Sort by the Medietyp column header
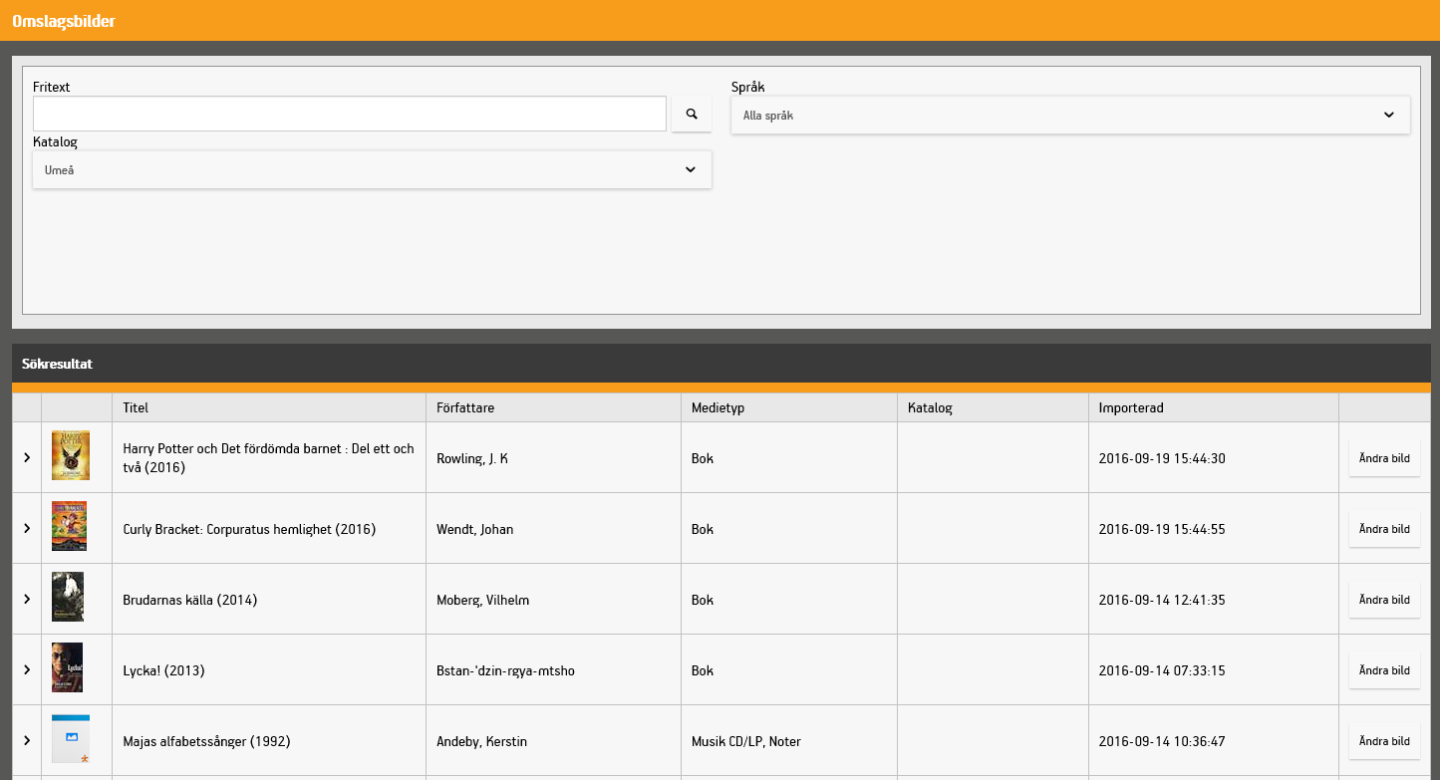 pyautogui.click(x=789, y=407)
